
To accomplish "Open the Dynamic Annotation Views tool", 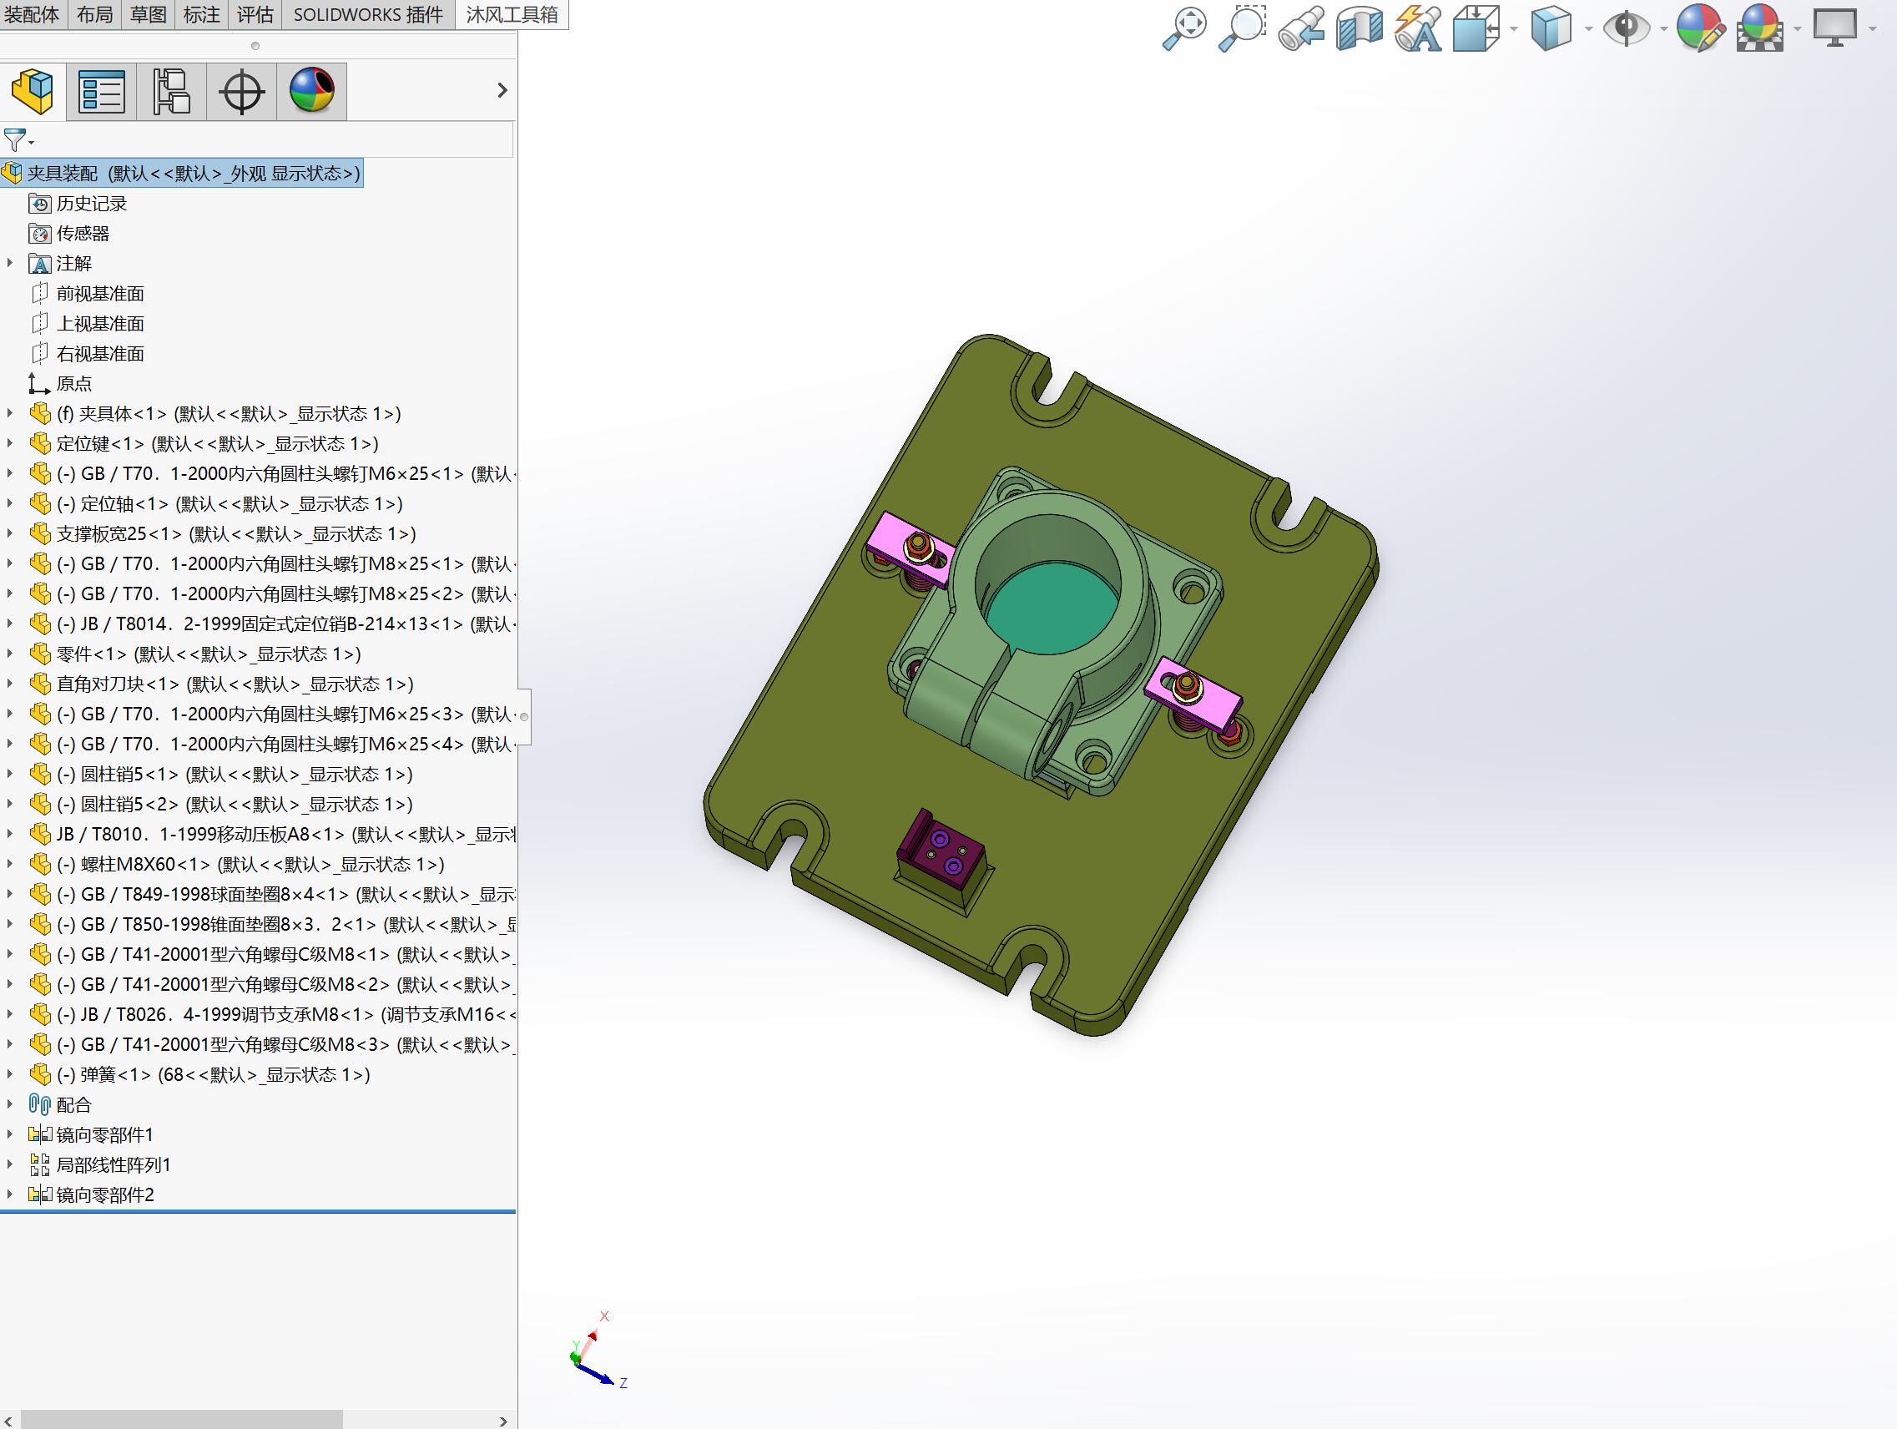I will pyautogui.click(x=1418, y=28).
